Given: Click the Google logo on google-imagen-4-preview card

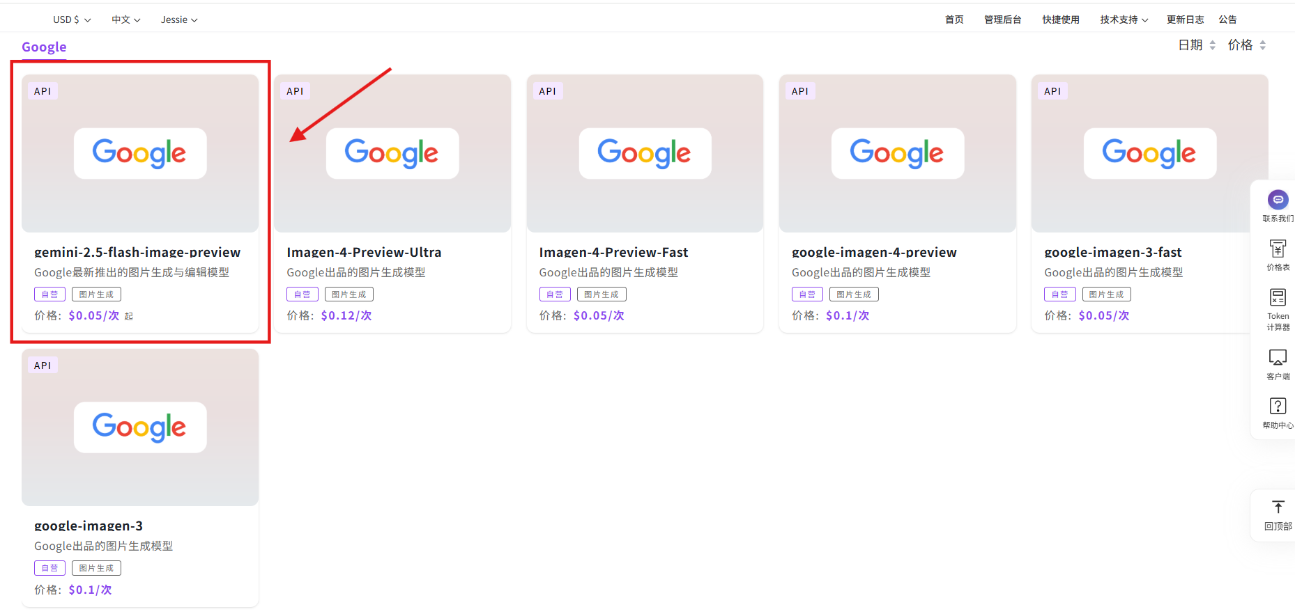Looking at the screenshot, I should (x=898, y=153).
